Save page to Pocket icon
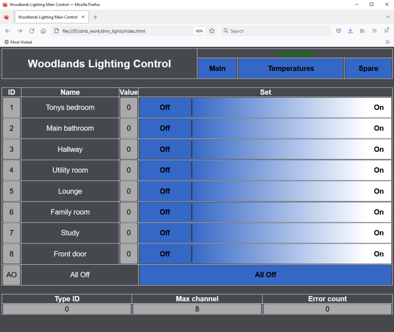The width and height of the screenshot is (394, 332). coord(338,31)
